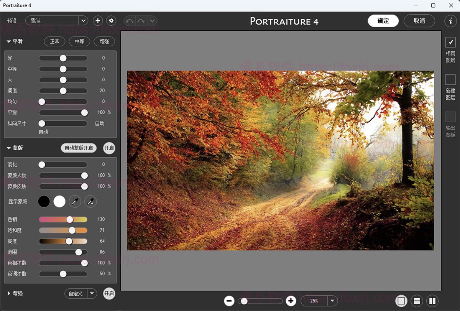Open preset settings gear icon
The width and height of the screenshot is (460, 311).
pos(111,21)
